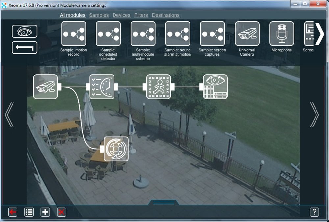Open the Filters tab
Screen dimensions: 329x222
click(x=141, y=15)
